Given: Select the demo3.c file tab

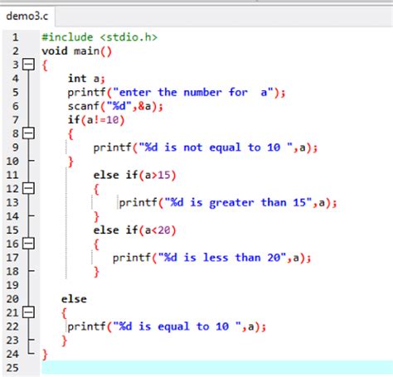Looking at the screenshot, I should point(27,16).
